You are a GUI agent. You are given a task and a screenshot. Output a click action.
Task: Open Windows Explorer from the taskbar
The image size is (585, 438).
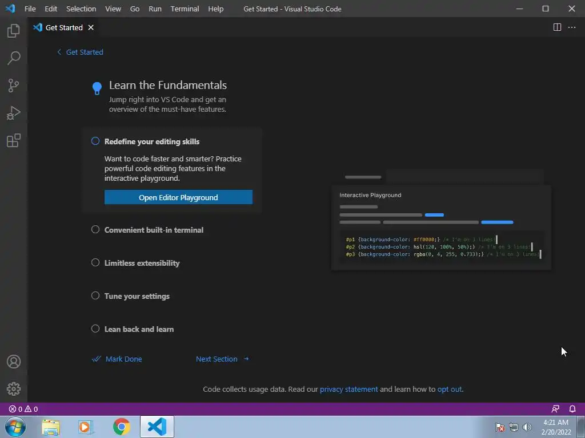[x=51, y=427]
